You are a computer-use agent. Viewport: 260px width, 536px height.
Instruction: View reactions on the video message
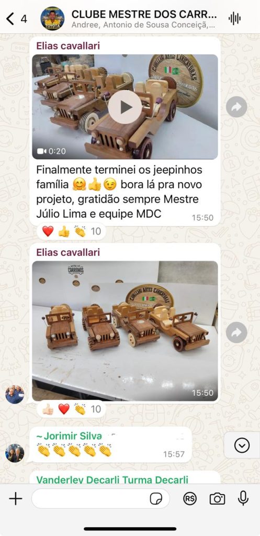[71, 231]
